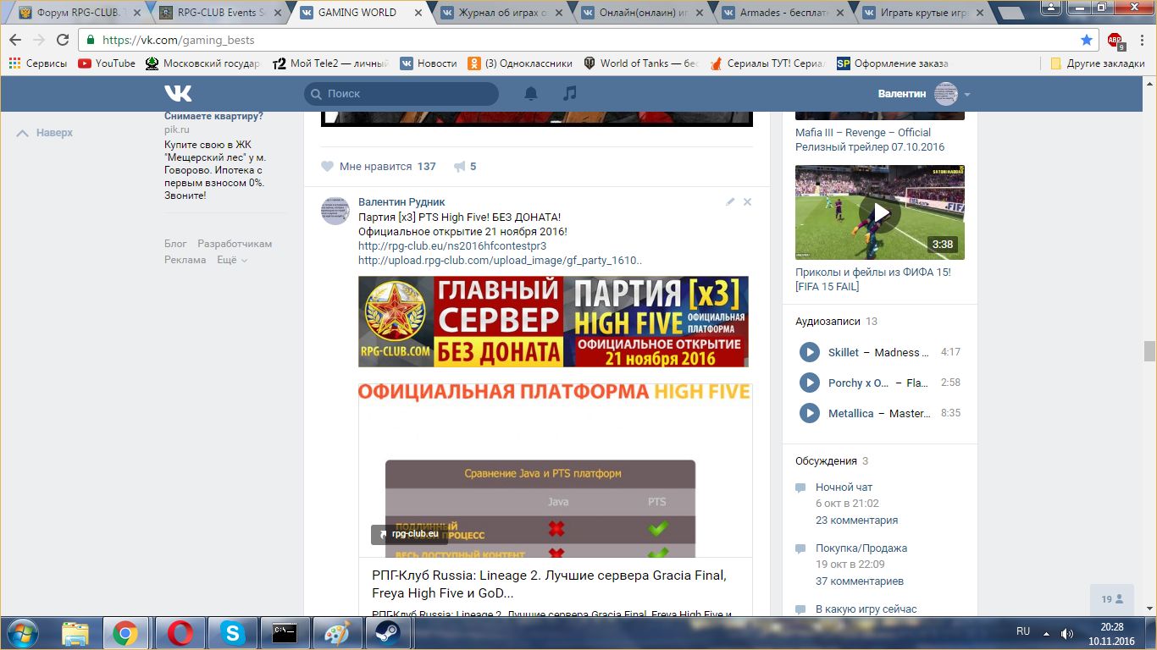Image resolution: width=1157 pixels, height=650 pixels.
Task: Open the music note icon in VK header
Action: coord(570,93)
